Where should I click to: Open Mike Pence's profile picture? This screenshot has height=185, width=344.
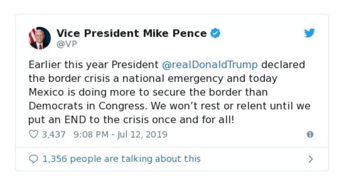coord(40,38)
